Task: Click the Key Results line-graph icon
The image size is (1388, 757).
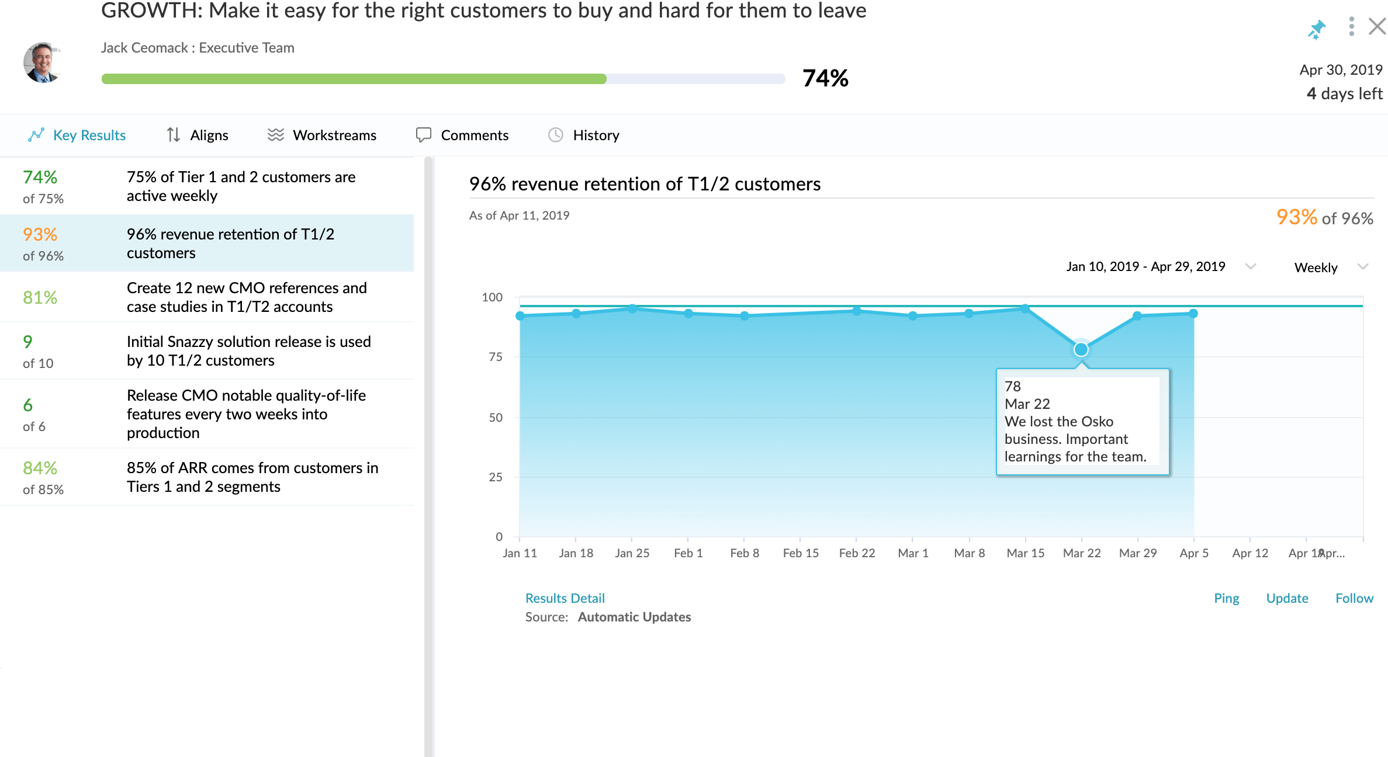Action: [x=35, y=135]
